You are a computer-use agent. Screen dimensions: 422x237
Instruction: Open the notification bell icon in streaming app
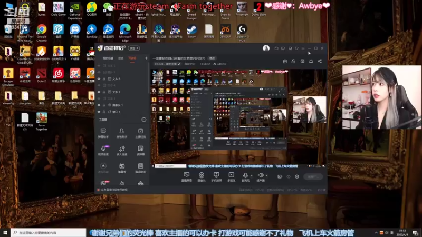pos(311,61)
